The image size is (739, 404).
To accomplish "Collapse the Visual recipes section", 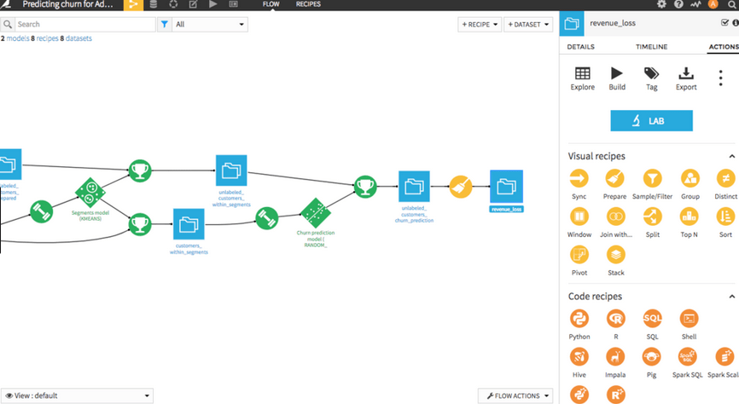I will tap(731, 157).
